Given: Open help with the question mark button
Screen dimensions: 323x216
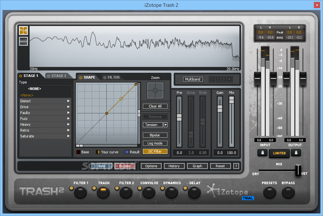Looking at the screenshot, I should coord(236,166).
